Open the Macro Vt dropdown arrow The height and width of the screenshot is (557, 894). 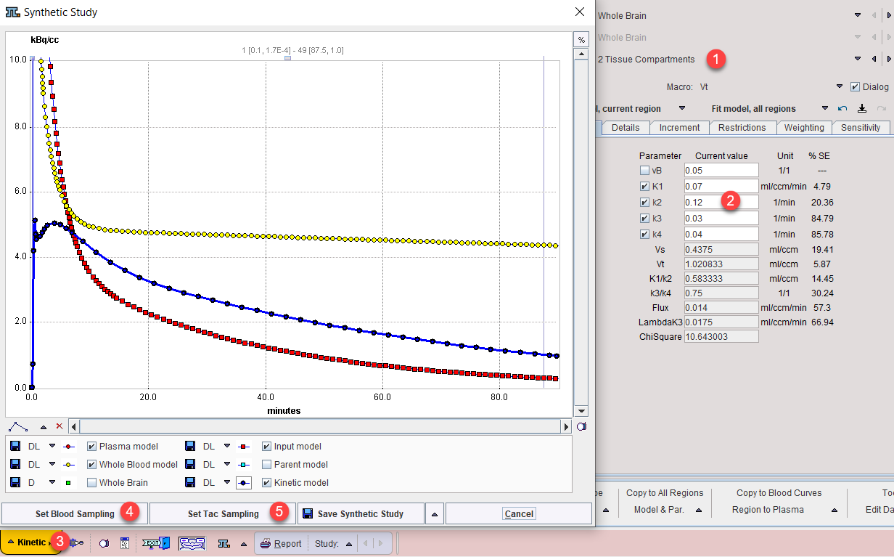(x=840, y=87)
